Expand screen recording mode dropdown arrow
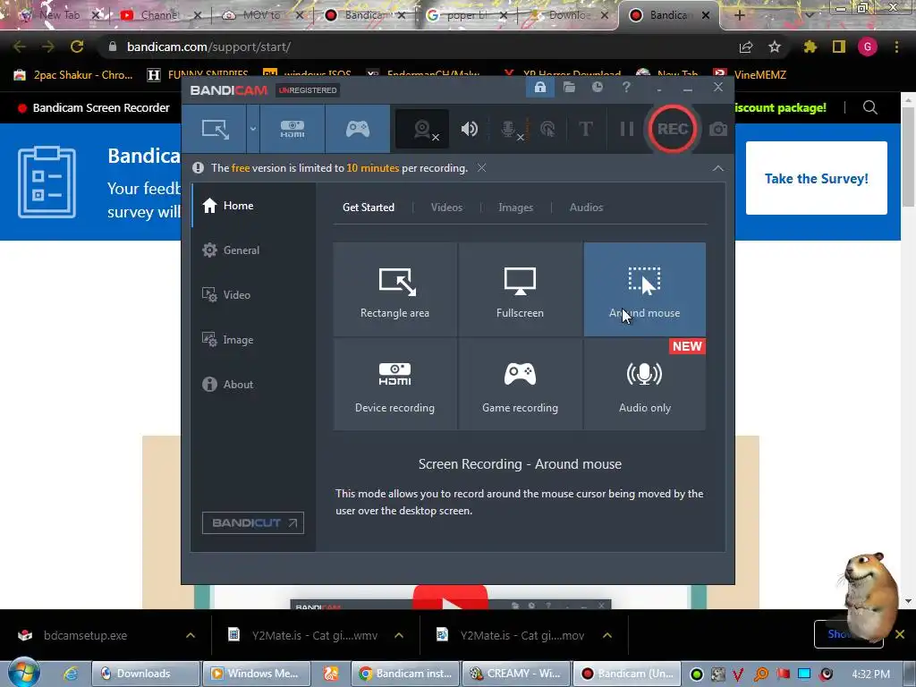Viewport: 916px width, 687px height. [253, 129]
